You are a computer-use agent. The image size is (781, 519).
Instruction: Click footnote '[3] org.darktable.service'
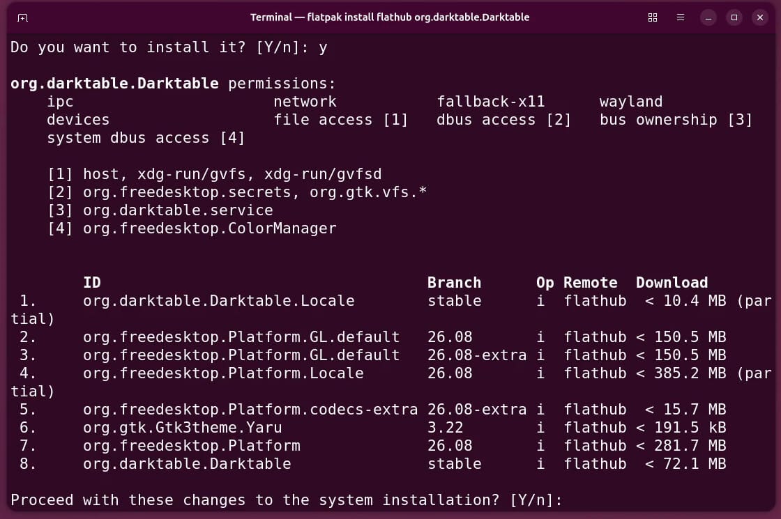(160, 210)
